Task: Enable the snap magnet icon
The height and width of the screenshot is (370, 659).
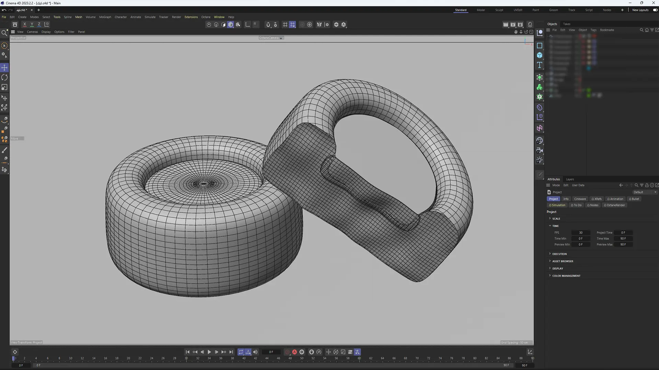Action: (268, 24)
